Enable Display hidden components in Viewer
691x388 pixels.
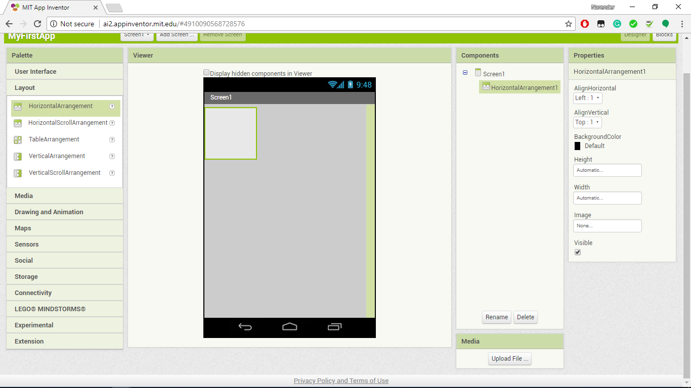pos(206,73)
